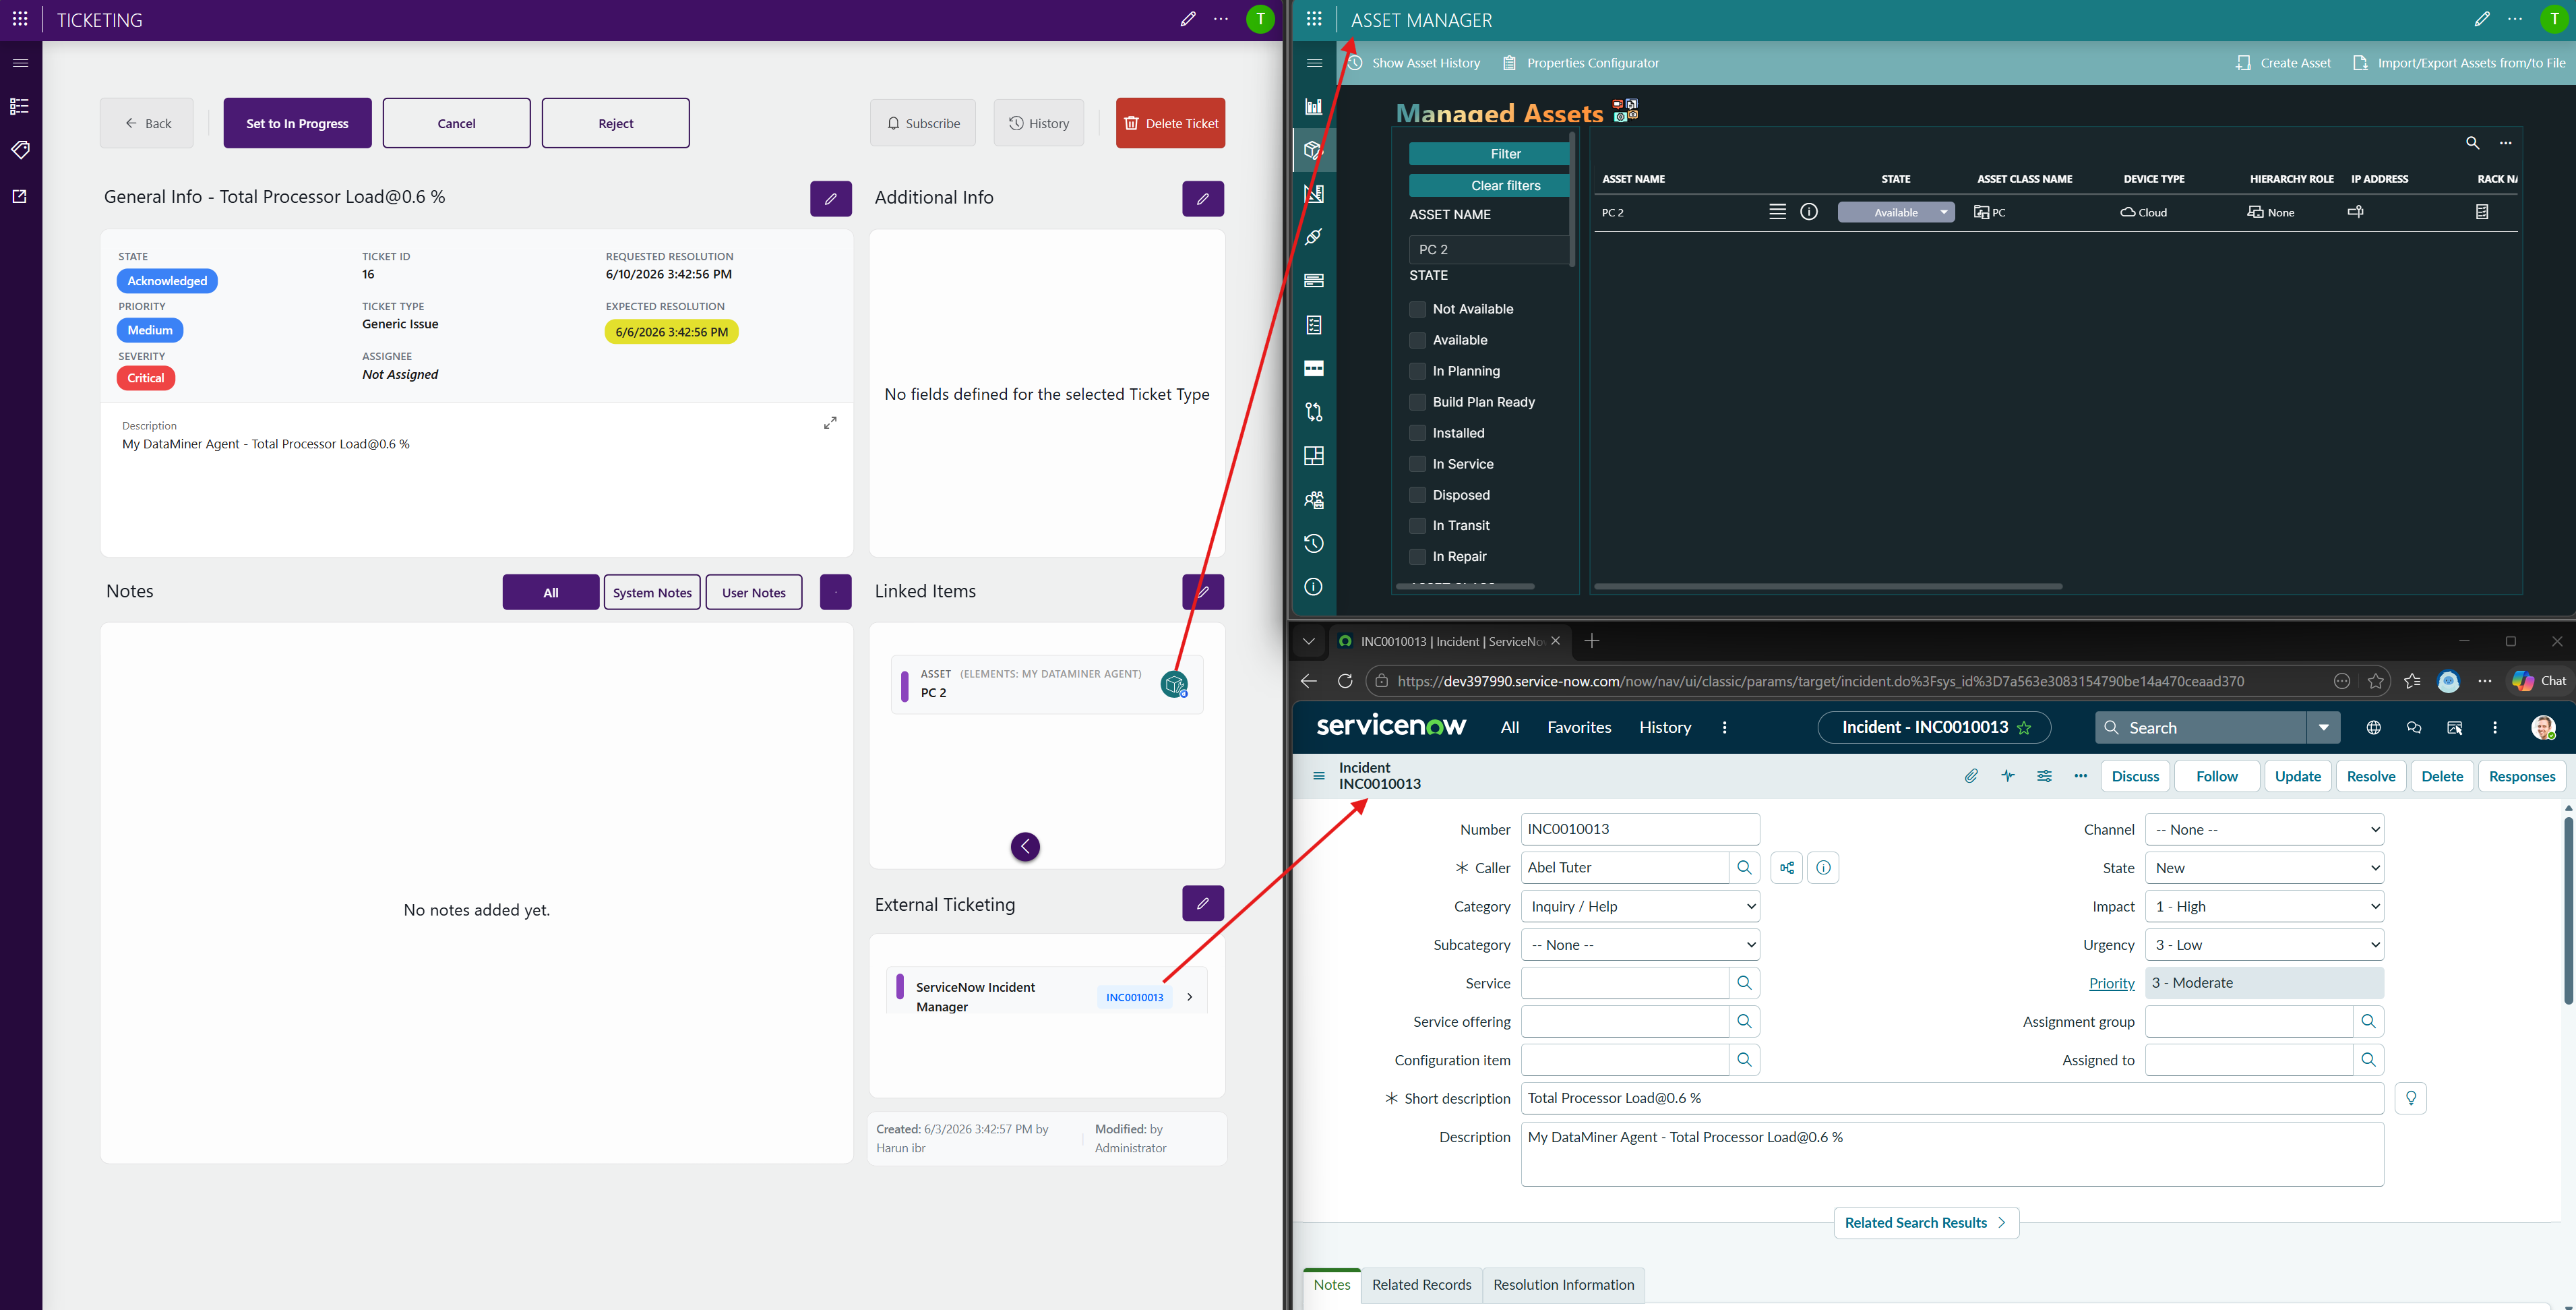Click the attachment paperclip in ServiceNow incident

coord(1971,776)
